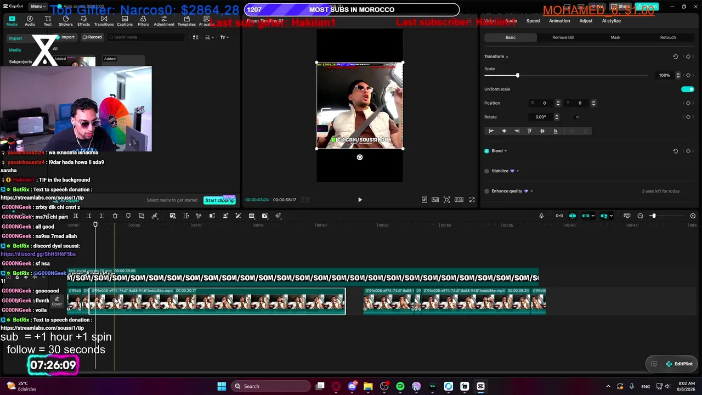
Task: Play the preview video
Action: pyautogui.click(x=360, y=200)
